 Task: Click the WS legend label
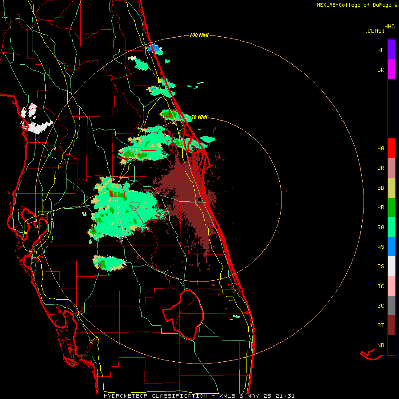click(x=380, y=247)
